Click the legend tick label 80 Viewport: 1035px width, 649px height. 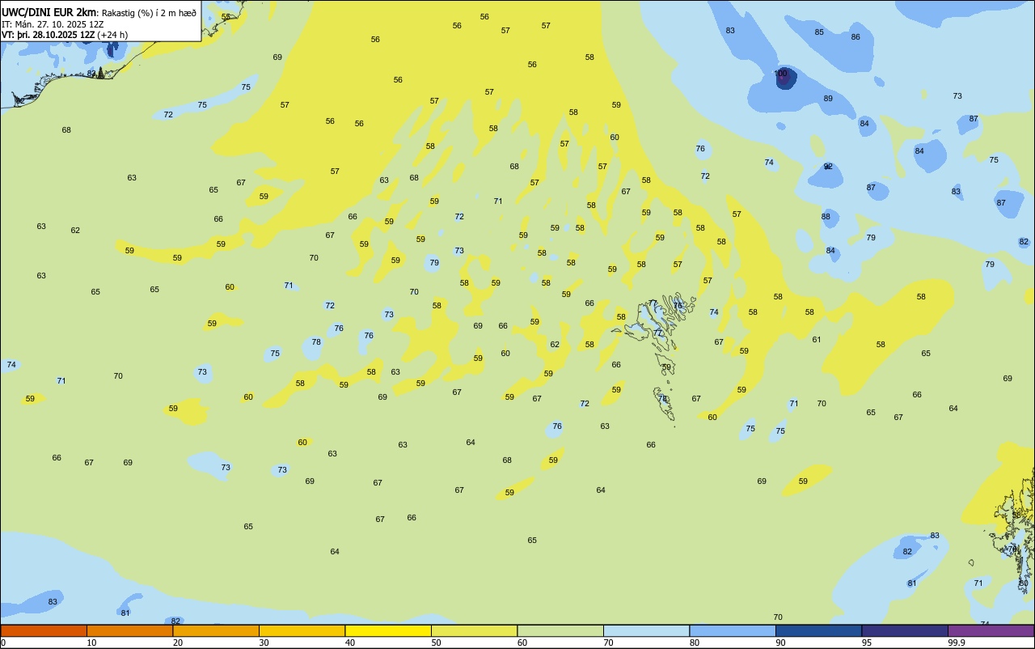(695, 643)
